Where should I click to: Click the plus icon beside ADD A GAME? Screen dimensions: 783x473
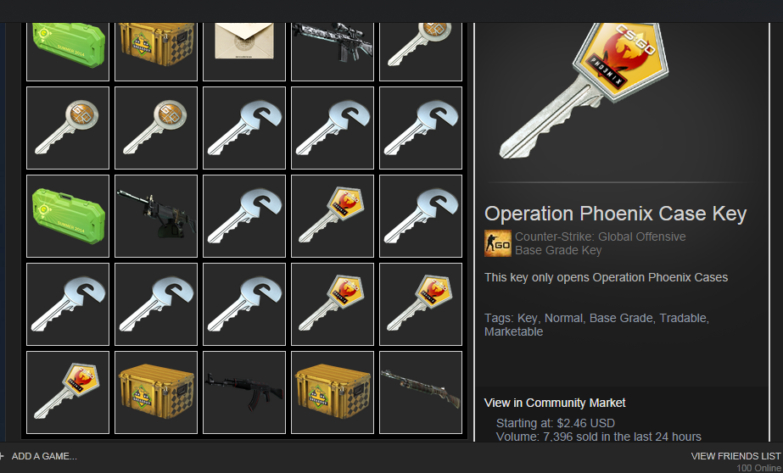pyautogui.click(x=2, y=455)
